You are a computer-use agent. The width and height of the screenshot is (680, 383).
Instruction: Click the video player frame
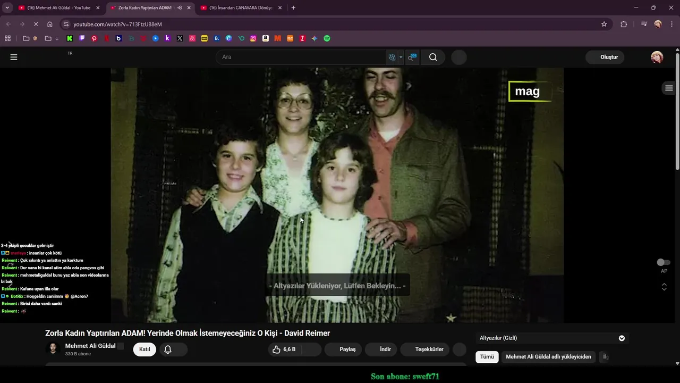click(x=337, y=195)
